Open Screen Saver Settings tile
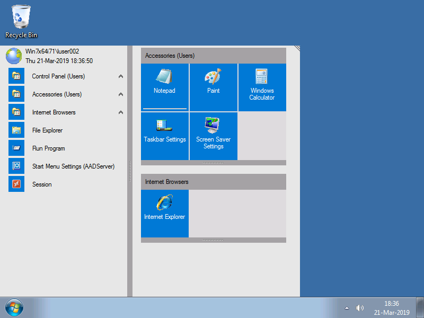Image resolution: width=424 pixels, height=318 pixels. coord(213,136)
